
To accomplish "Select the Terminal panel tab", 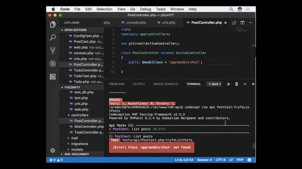I will 193,84.
